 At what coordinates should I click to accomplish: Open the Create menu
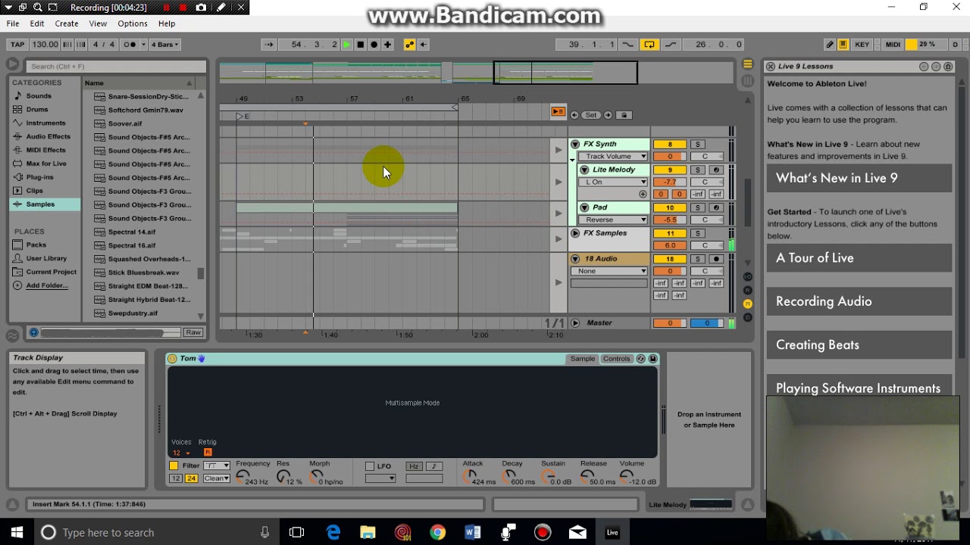[66, 23]
